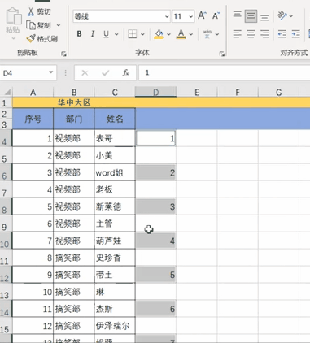Select column A header
The width and height of the screenshot is (310, 343).
coord(33,93)
